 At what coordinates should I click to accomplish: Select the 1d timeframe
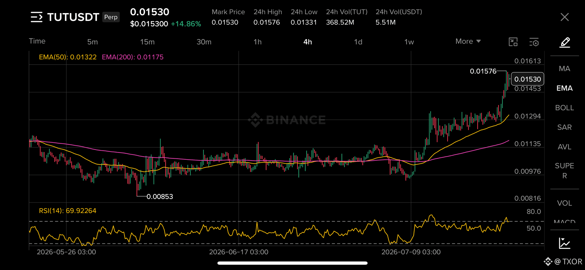[358, 42]
